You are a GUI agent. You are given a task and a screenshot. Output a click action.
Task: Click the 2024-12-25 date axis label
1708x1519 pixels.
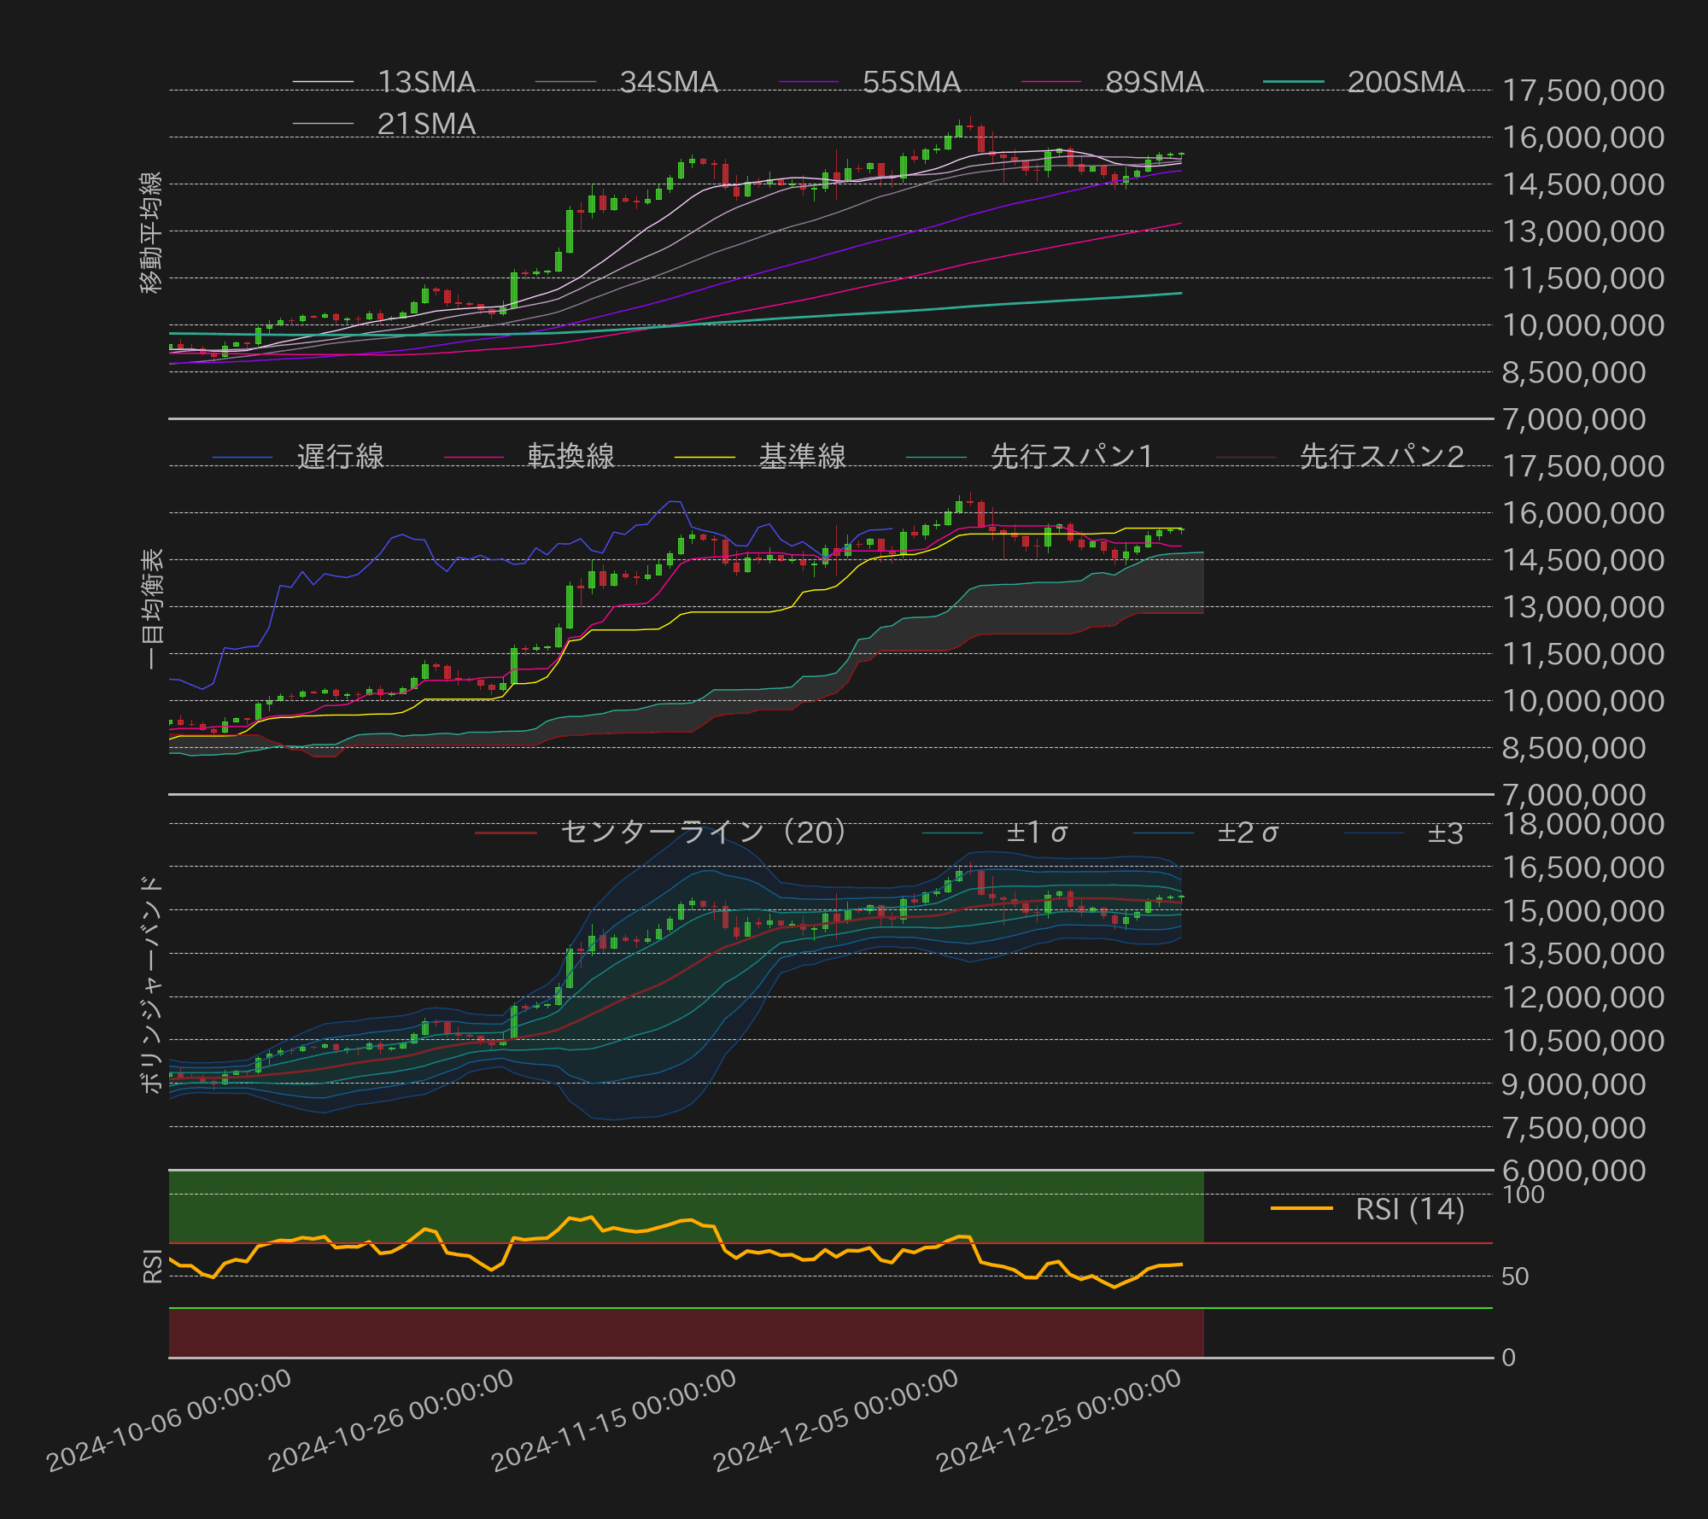tap(1058, 1421)
